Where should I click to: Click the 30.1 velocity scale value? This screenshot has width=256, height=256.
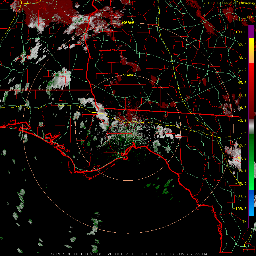(242, 95)
